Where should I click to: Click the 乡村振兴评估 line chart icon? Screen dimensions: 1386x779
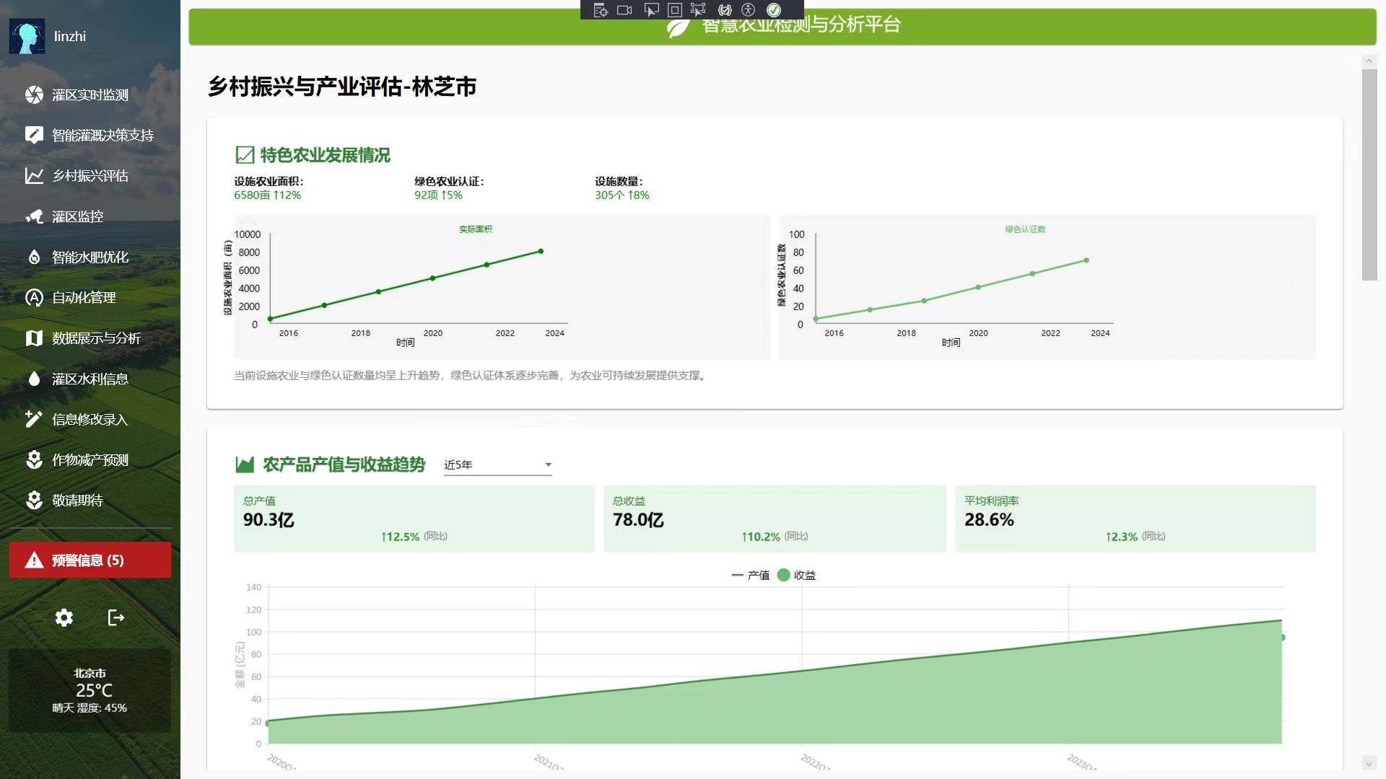click(34, 175)
